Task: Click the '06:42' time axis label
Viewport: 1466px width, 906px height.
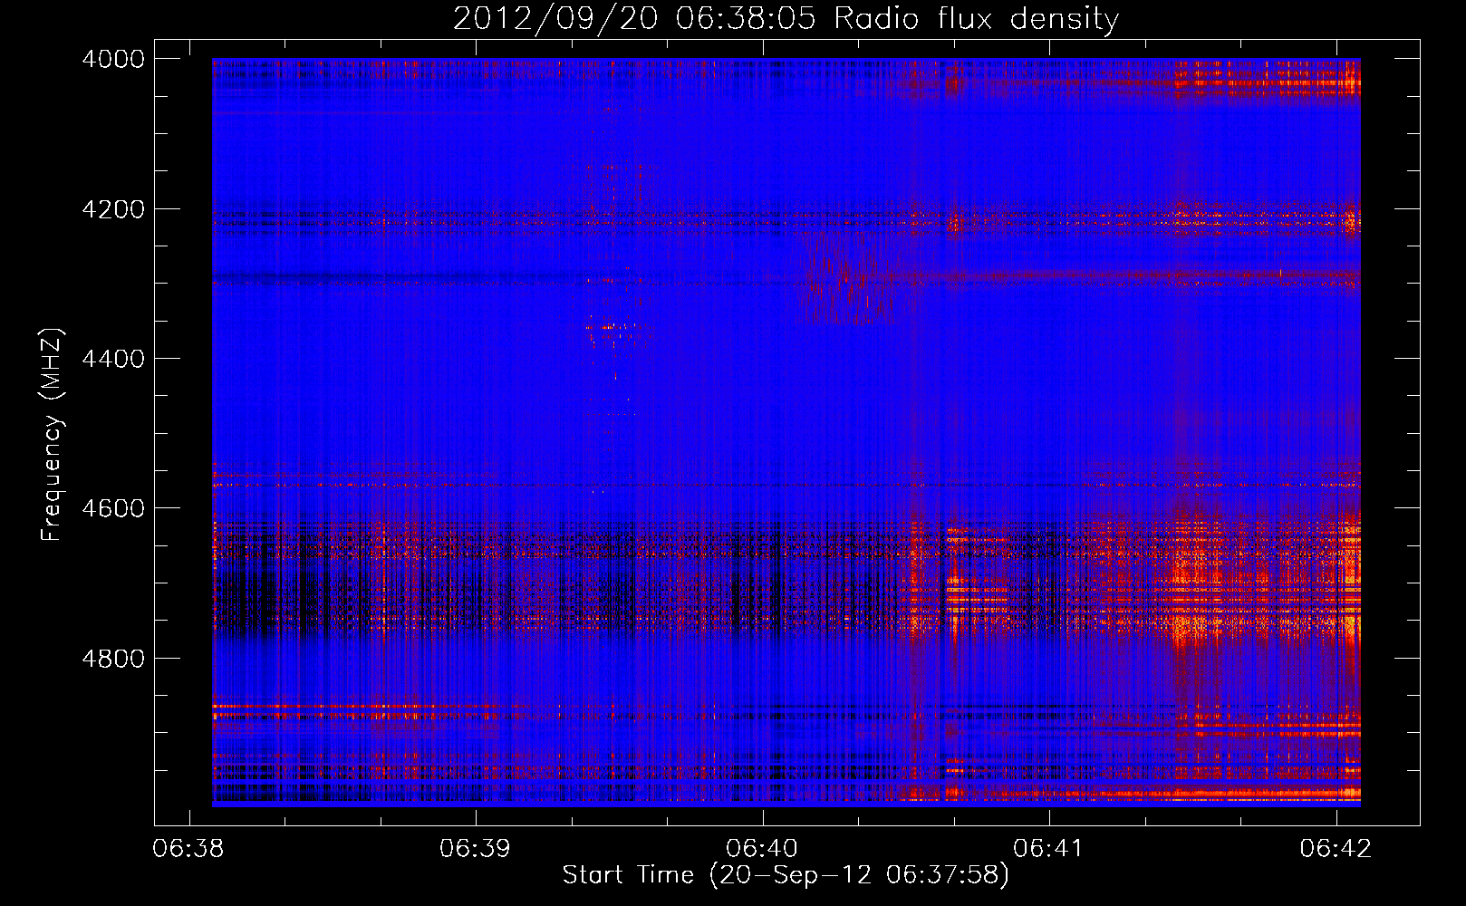Action: (1336, 849)
